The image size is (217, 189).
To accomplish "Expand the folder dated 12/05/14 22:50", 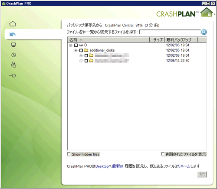I will point(81,61).
